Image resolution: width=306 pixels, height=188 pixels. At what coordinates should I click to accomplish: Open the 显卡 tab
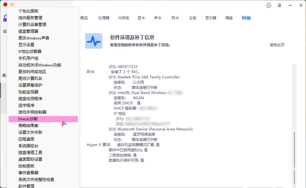[141, 18]
